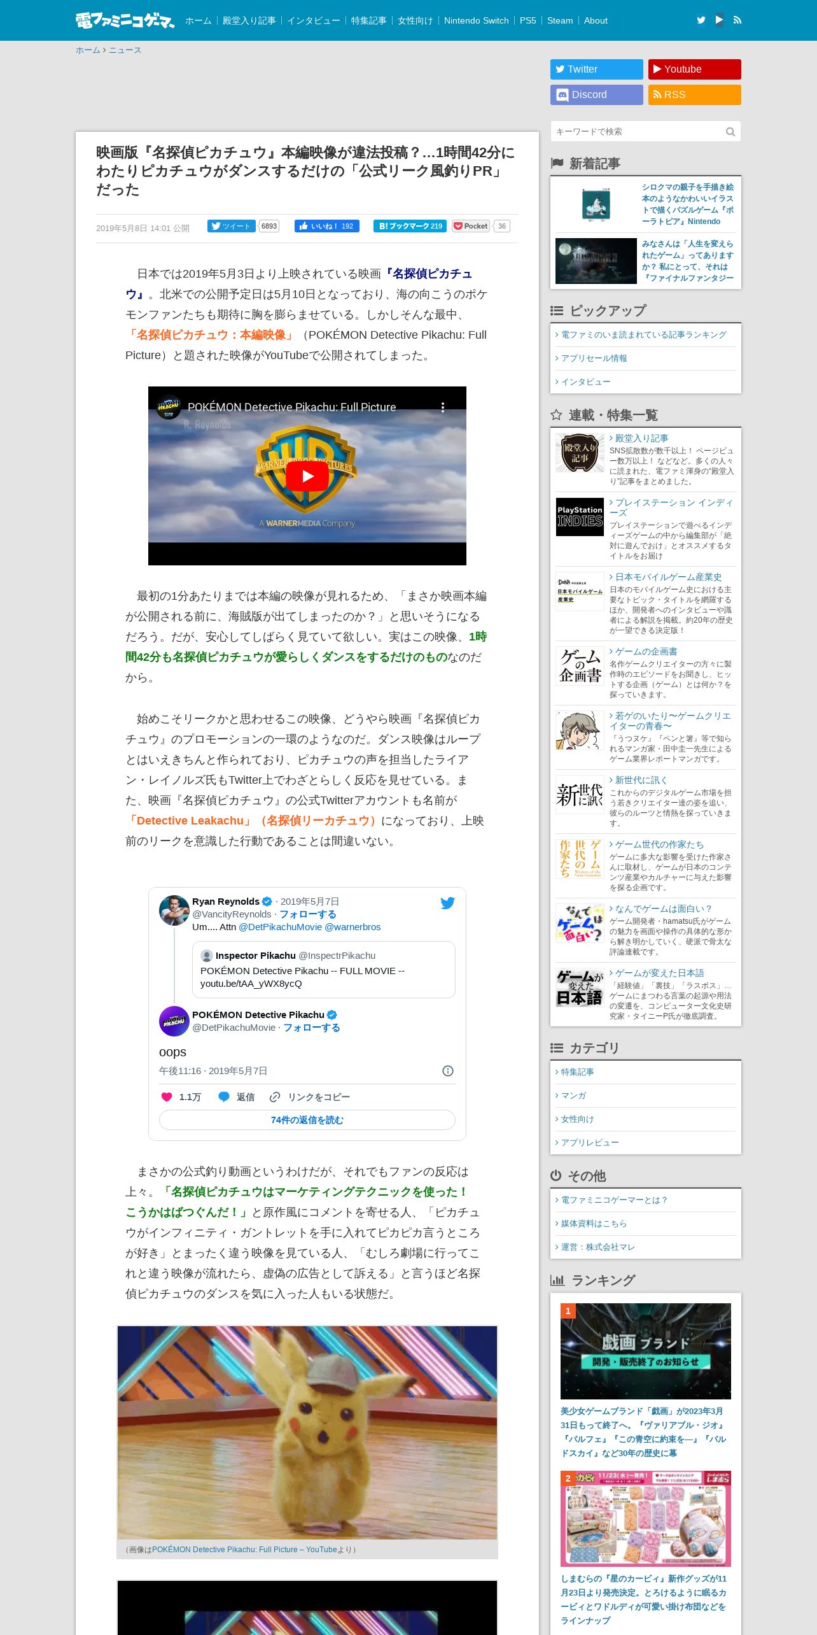Click the YouTube channel avatar in video
This screenshot has width=817, height=1635.
(x=169, y=407)
